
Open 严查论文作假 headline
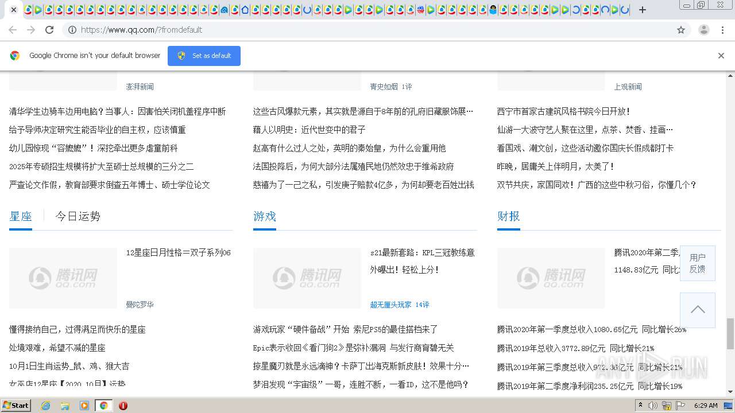click(110, 185)
